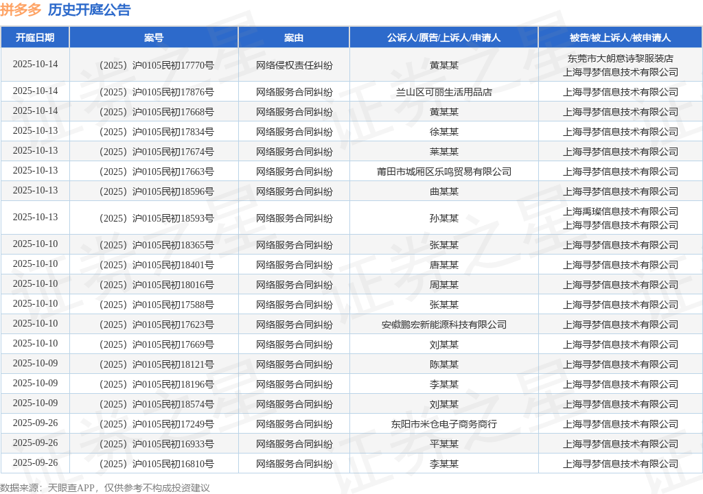Image resolution: width=703 pixels, height=494 pixels.
Task: Click the 历史开庭公告 title
Action: (x=89, y=10)
